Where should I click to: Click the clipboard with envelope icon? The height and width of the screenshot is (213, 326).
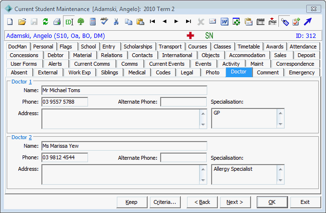click(249, 22)
